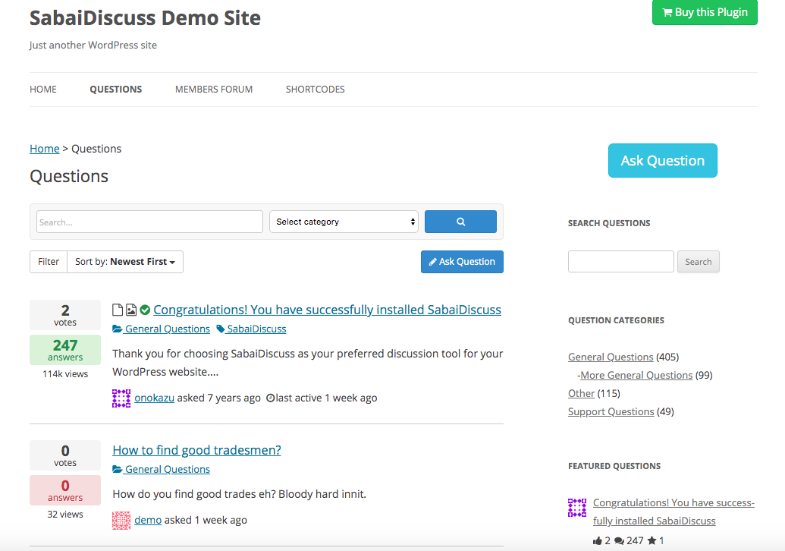Screen dimensions: 785x551
Task: Open the Select category dropdown
Action: tap(344, 222)
